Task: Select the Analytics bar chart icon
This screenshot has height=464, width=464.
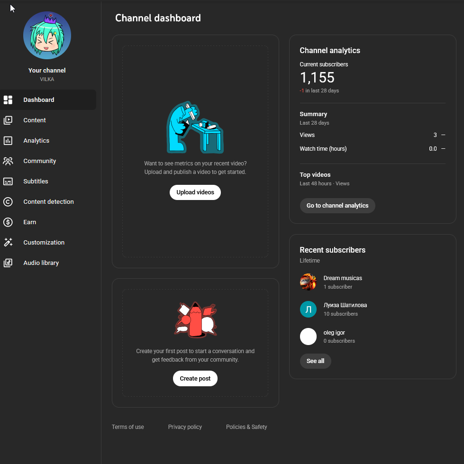Action: coord(8,141)
